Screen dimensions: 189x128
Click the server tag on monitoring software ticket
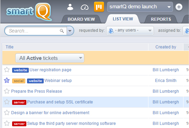tap(19, 124)
